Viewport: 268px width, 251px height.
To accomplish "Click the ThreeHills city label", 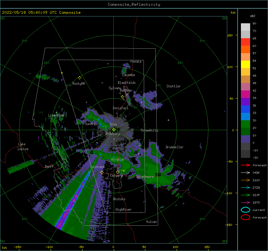I will 149,130.
